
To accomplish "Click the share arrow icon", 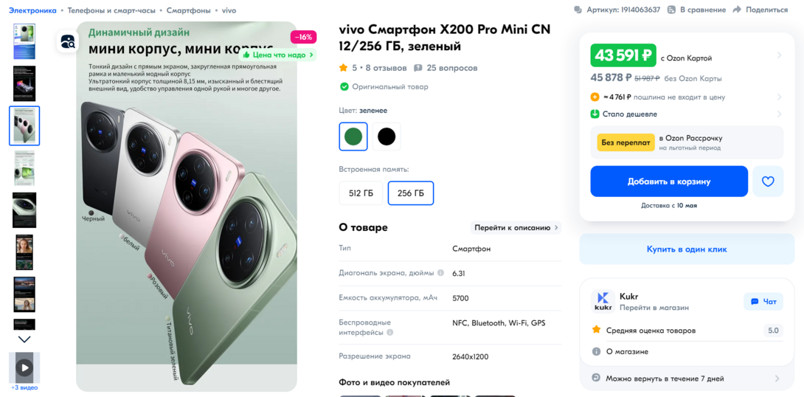I will click(x=737, y=10).
